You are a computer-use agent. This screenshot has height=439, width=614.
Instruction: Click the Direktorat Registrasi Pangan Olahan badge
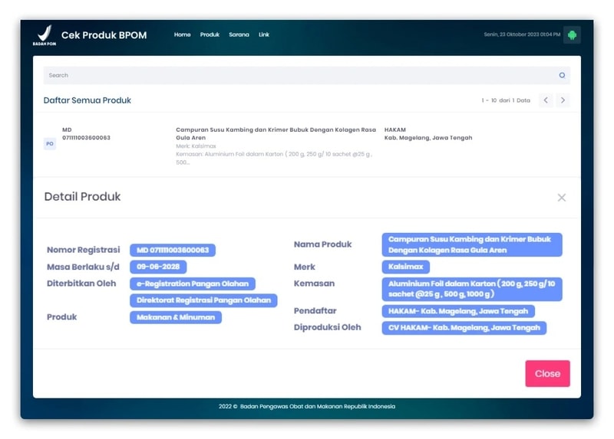[x=203, y=300]
